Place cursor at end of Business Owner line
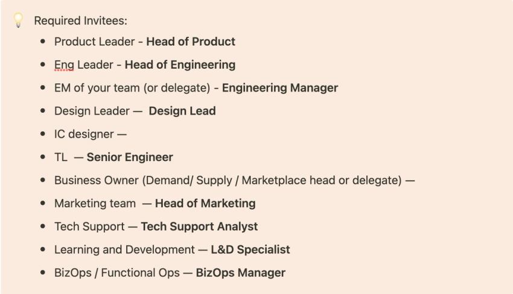This screenshot has height=294, width=513. pos(415,180)
